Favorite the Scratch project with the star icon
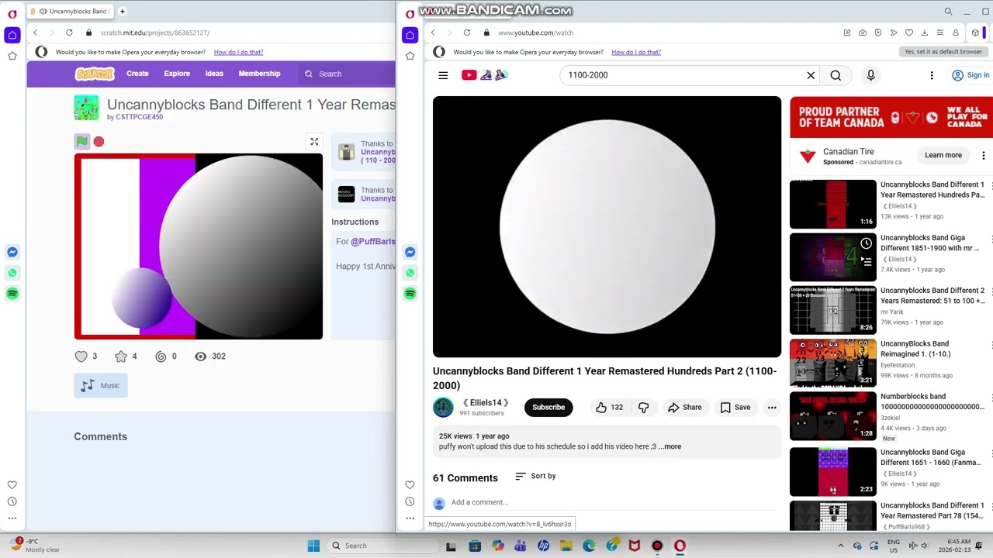Screen dimensions: 993x558 point(121,356)
